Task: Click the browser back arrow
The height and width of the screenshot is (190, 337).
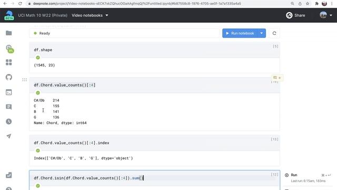Action: pyautogui.click(x=5, y=4)
